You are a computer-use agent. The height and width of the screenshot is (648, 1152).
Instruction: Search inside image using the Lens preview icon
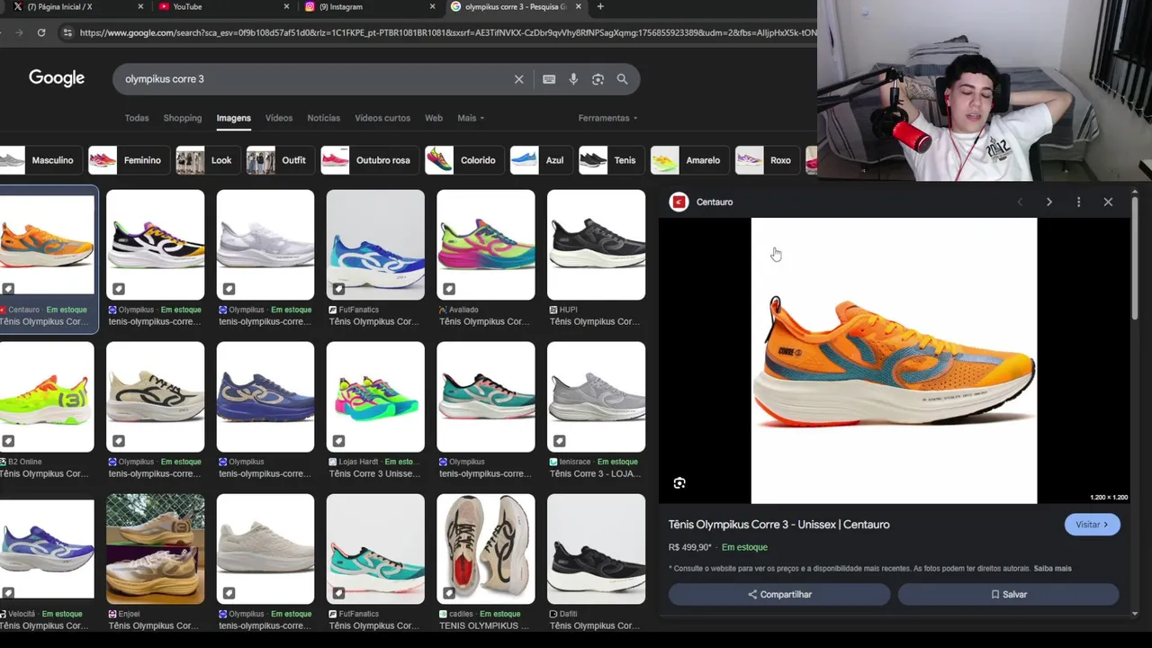tap(679, 483)
